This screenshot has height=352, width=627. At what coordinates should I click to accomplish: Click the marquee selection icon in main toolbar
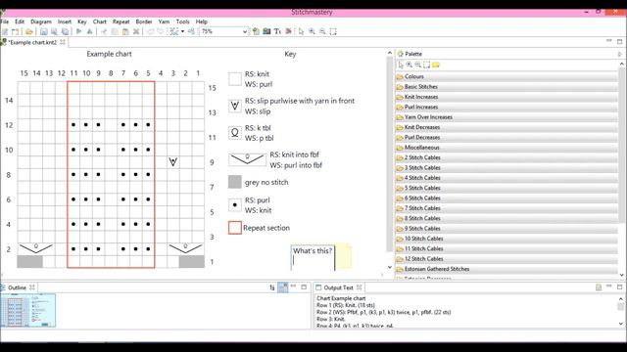[x=333, y=31]
